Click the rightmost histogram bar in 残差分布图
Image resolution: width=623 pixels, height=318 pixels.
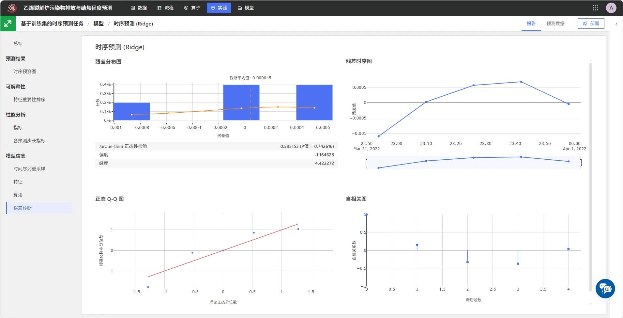[314, 103]
